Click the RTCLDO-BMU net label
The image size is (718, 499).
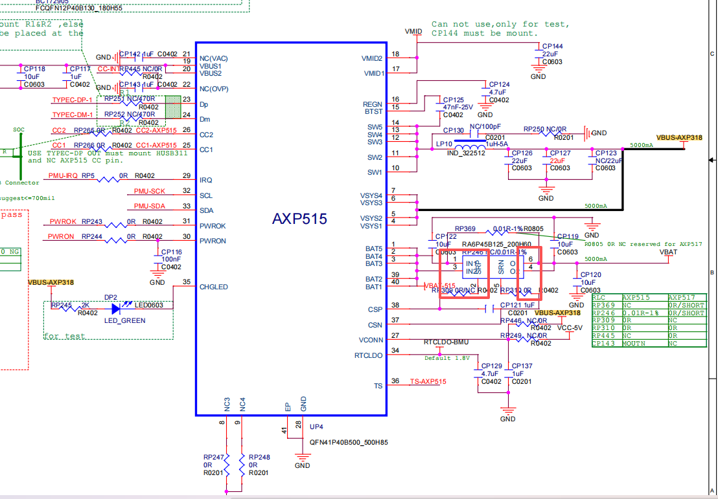click(x=446, y=342)
